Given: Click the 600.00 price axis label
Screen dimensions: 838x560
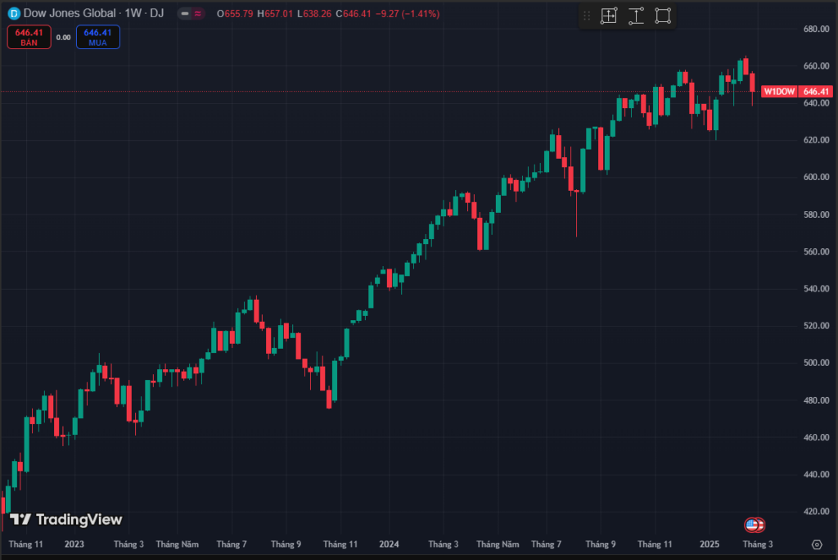Looking at the screenshot, I should click(816, 177).
